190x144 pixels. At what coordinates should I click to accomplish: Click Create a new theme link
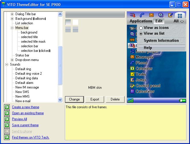(x=26, y=107)
